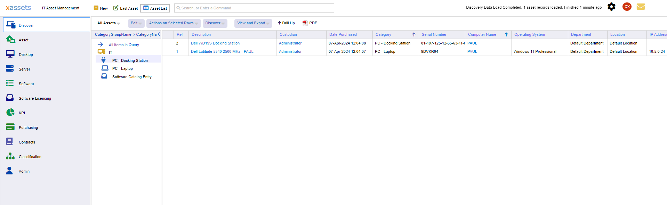Click the Search or Enter Command field
The image size is (667, 205).
pyautogui.click(x=254, y=8)
